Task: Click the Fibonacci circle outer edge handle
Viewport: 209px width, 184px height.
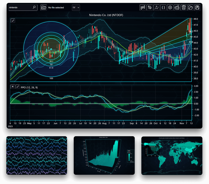Action: (x=29, y=66)
